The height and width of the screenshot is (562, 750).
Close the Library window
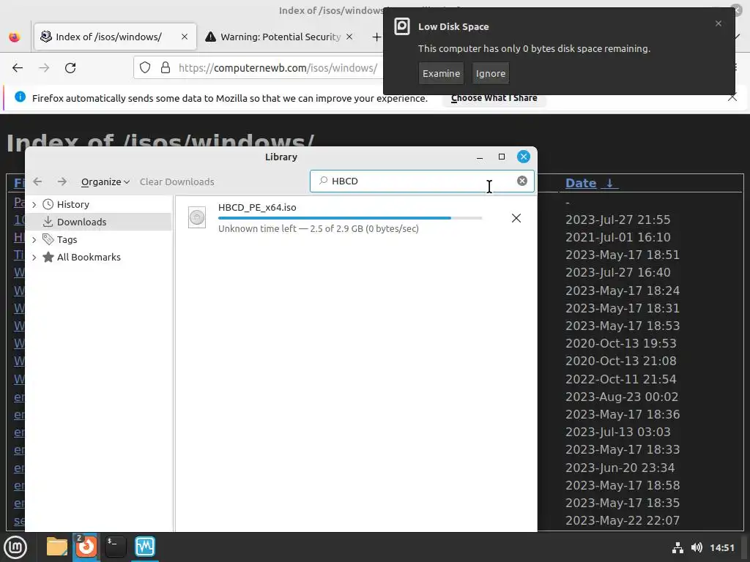(524, 157)
